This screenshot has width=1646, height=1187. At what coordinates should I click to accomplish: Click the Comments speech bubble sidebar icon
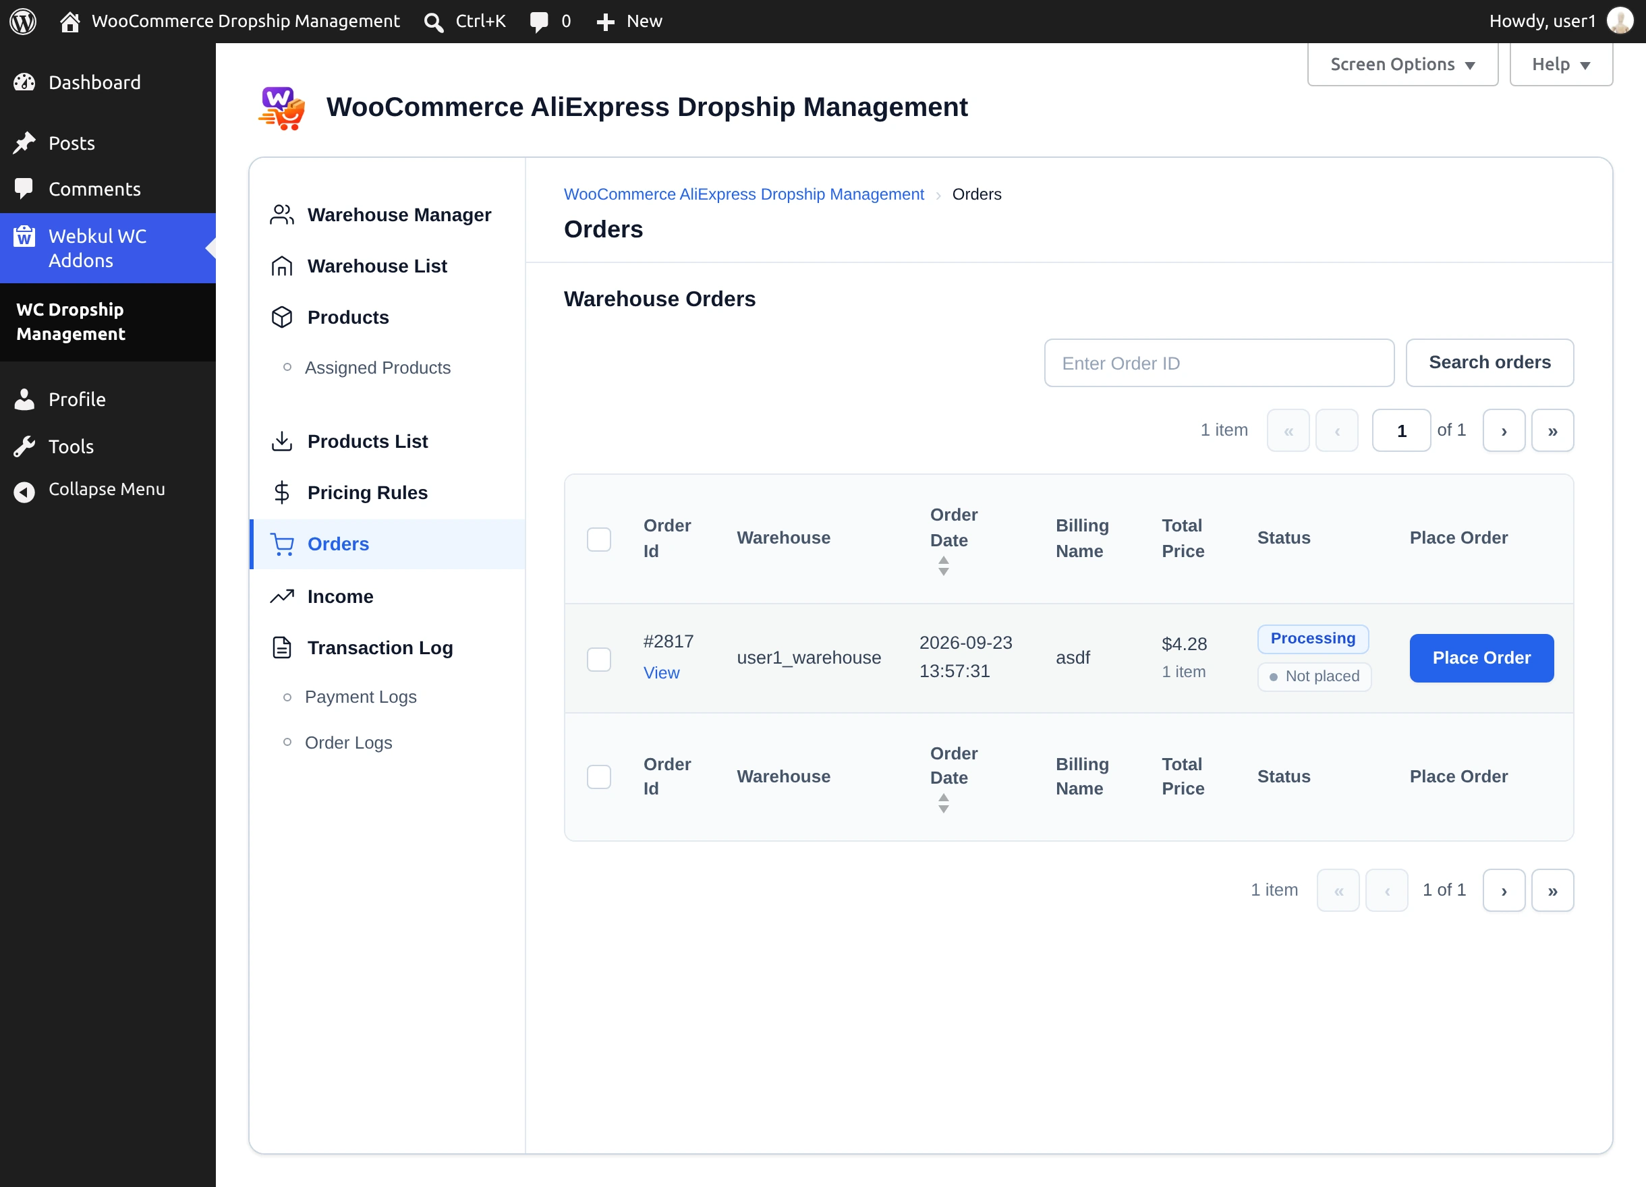pyautogui.click(x=24, y=189)
